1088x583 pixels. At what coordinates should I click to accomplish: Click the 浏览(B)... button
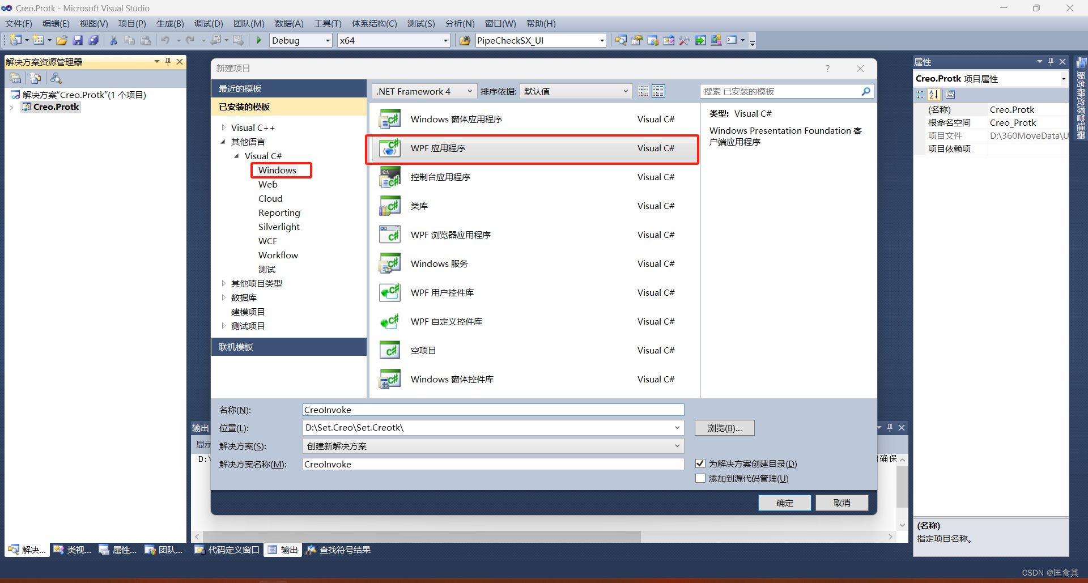click(x=724, y=428)
